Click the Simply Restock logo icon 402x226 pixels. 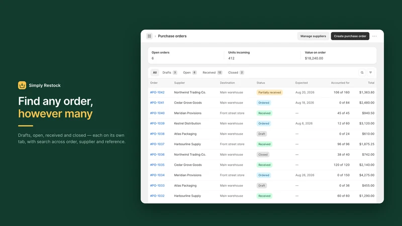click(22, 85)
